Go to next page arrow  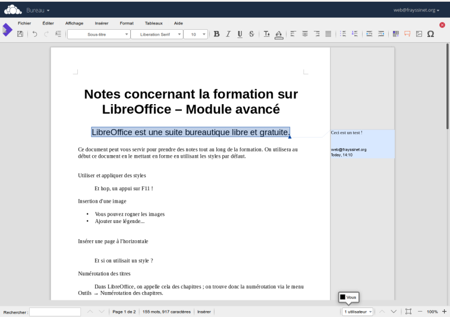(x=394, y=312)
